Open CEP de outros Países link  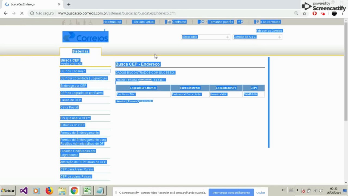point(76,176)
